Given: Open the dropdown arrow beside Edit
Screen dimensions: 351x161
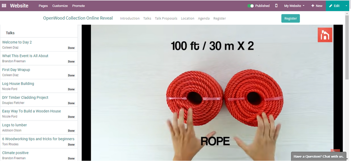Looking at the screenshot, I should [347, 6].
